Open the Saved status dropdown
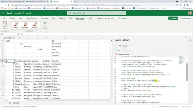Screen dimensions: 193x108 tap(29, 13)
